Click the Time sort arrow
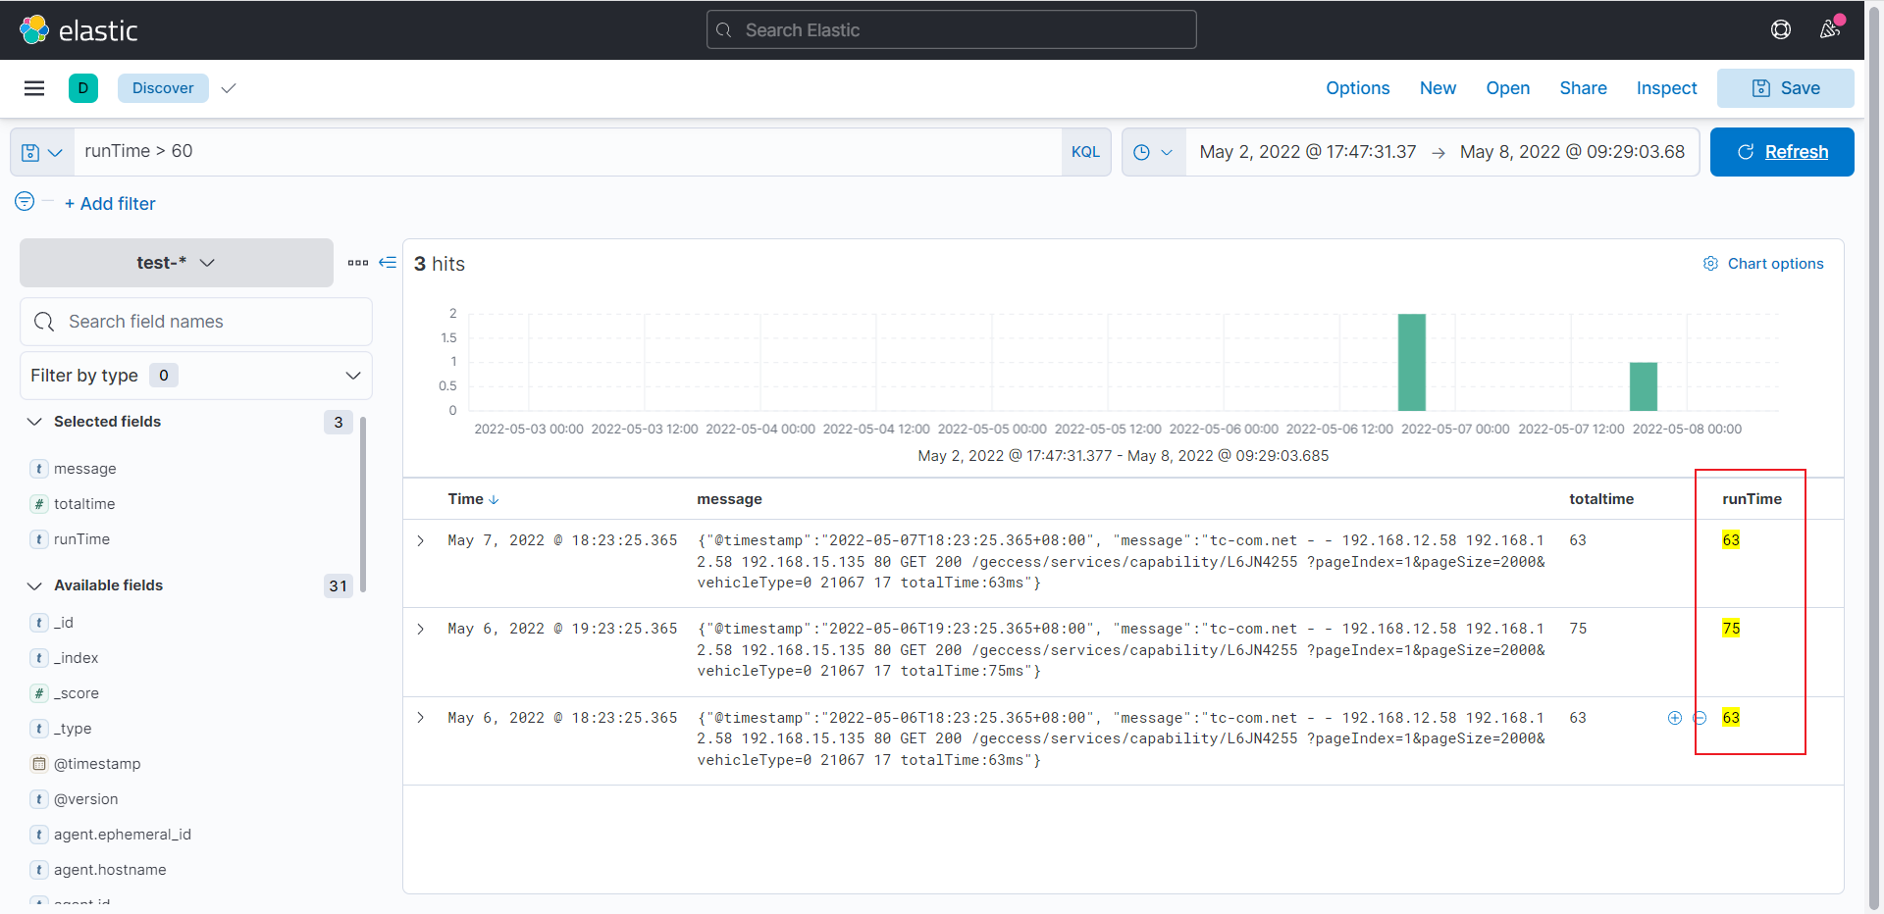Viewport: 1884px width, 914px height. click(x=494, y=499)
